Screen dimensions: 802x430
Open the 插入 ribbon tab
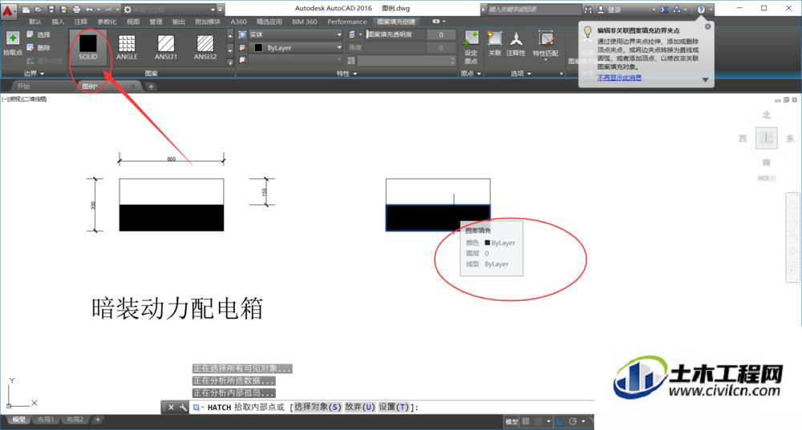[x=58, y=22]
